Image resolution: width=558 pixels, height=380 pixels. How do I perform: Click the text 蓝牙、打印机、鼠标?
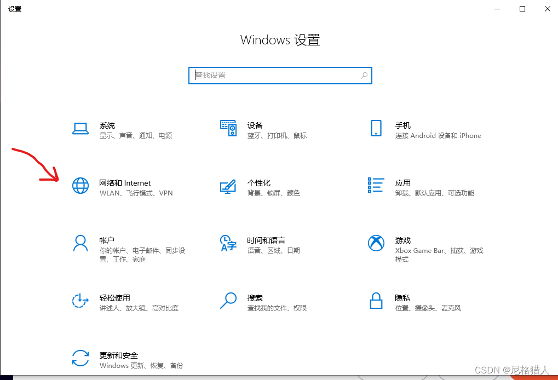coord(277,136)
